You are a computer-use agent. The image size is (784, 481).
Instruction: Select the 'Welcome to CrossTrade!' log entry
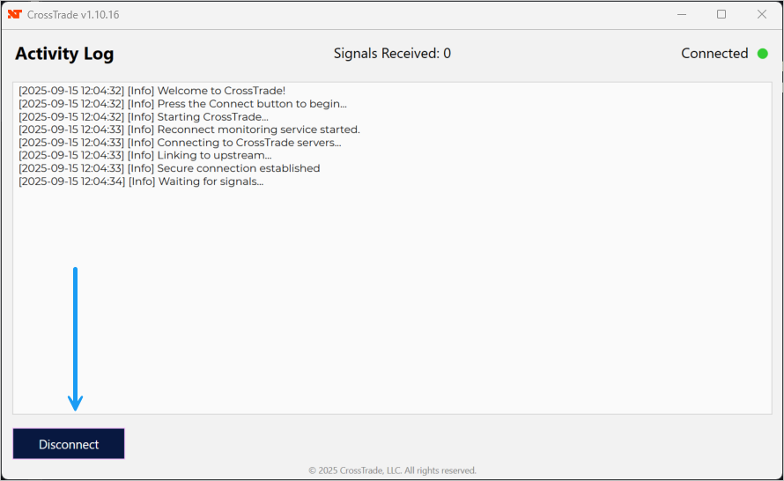(x=152, y=91)
